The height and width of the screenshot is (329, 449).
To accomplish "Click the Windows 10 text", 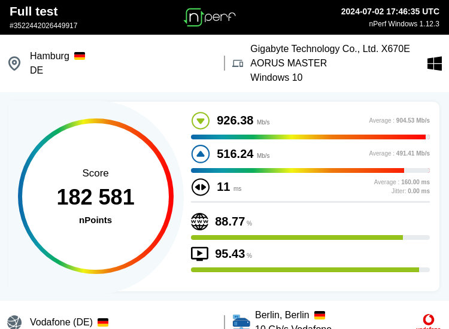I will (277, 78).
